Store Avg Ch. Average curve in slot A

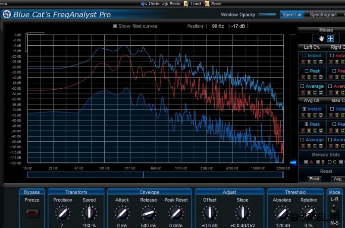pos(303,146)
